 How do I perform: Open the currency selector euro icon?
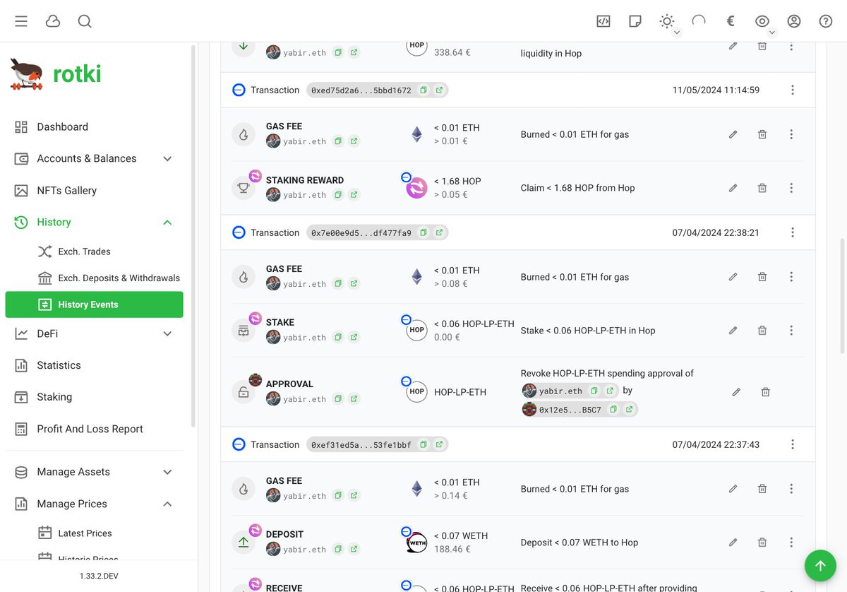point(731,21)
